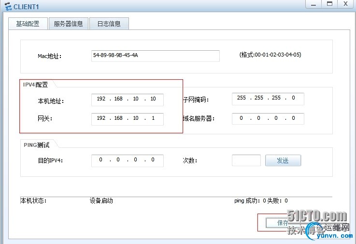This screenshot has width=356, height=244.
Task: Click the first octet 255 of 子网掩码
Action: pos(242,98)
